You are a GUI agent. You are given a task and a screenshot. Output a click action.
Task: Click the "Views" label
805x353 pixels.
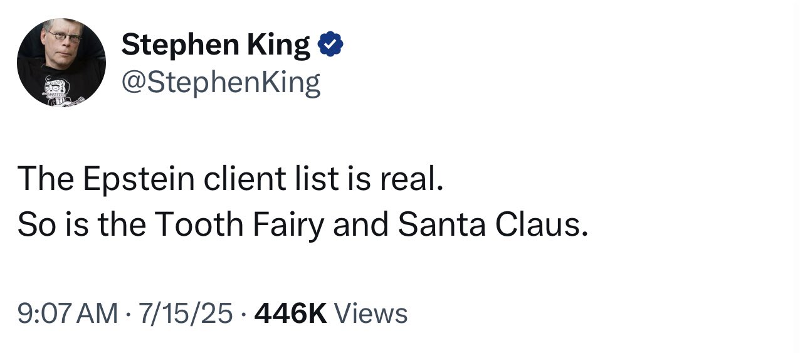[371, 313]
